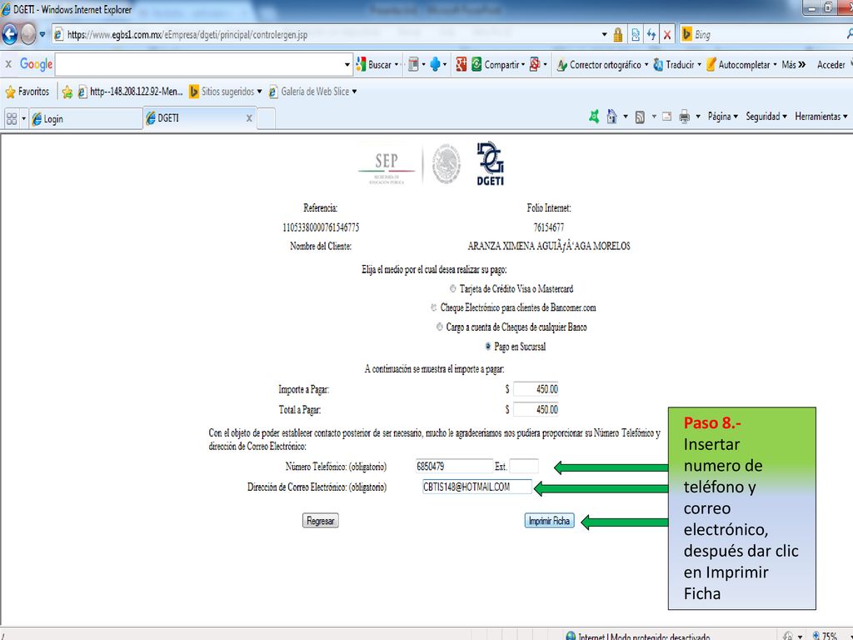Image resolution: width=853 pixels, height=640 pixels.
Task: Click the URL address bar
Action: click(327, 35)
